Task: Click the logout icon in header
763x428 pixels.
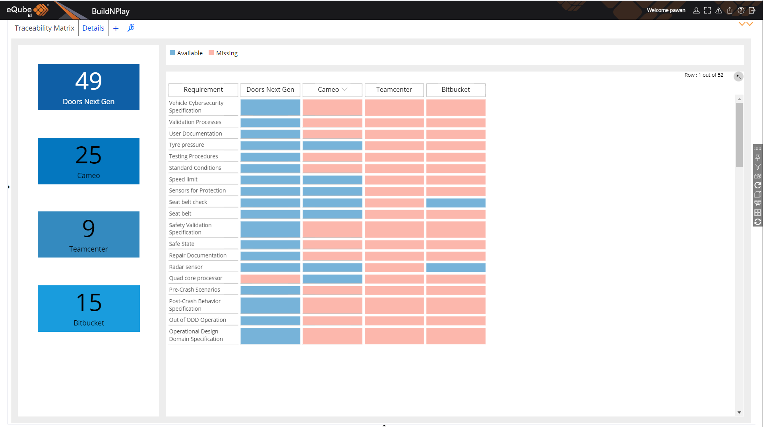Action: 752,11
